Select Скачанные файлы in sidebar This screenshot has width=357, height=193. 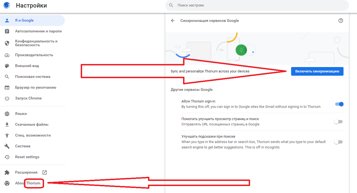(x=32, y=125)
